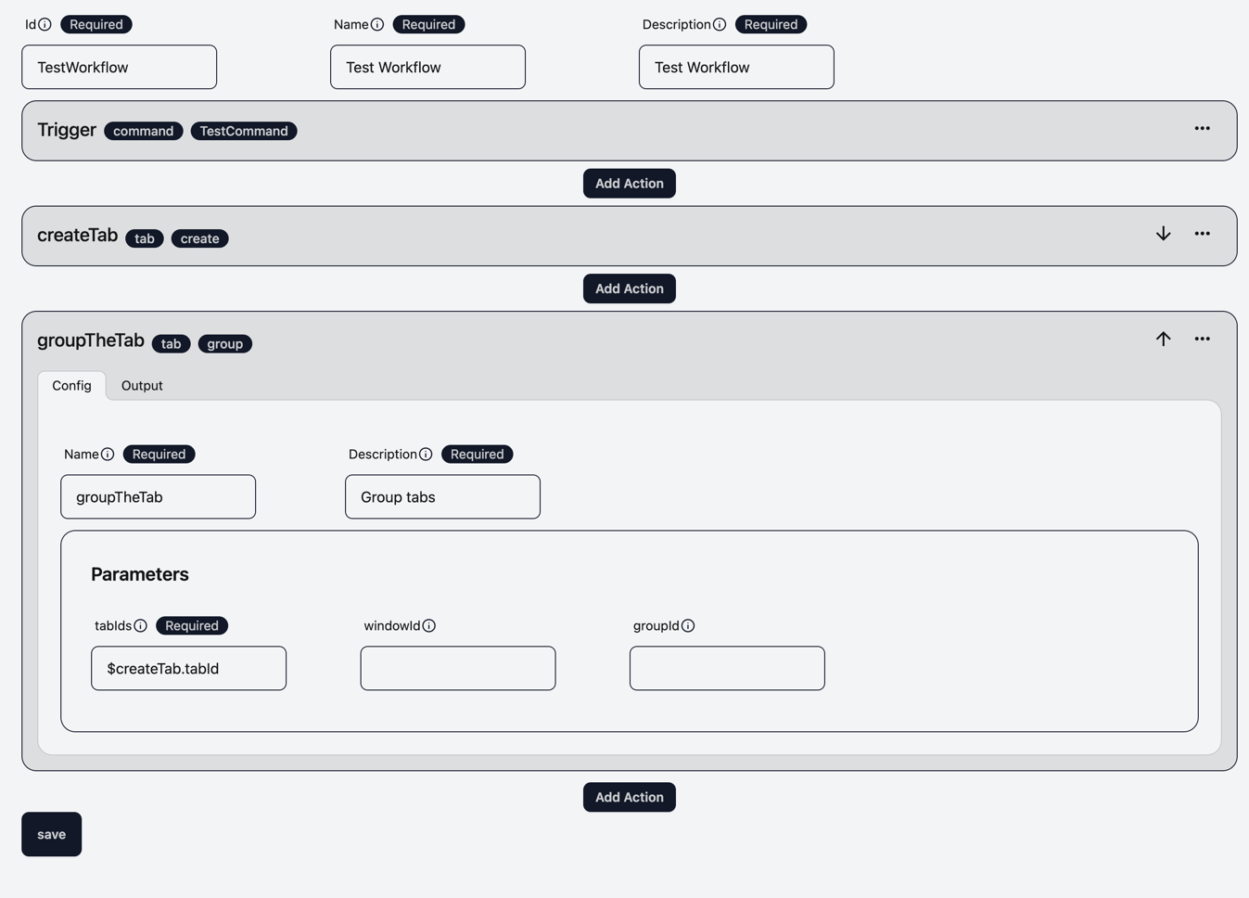Switch to the Output tab
Screen dimensions: 1249x898
tap(142, 385)
